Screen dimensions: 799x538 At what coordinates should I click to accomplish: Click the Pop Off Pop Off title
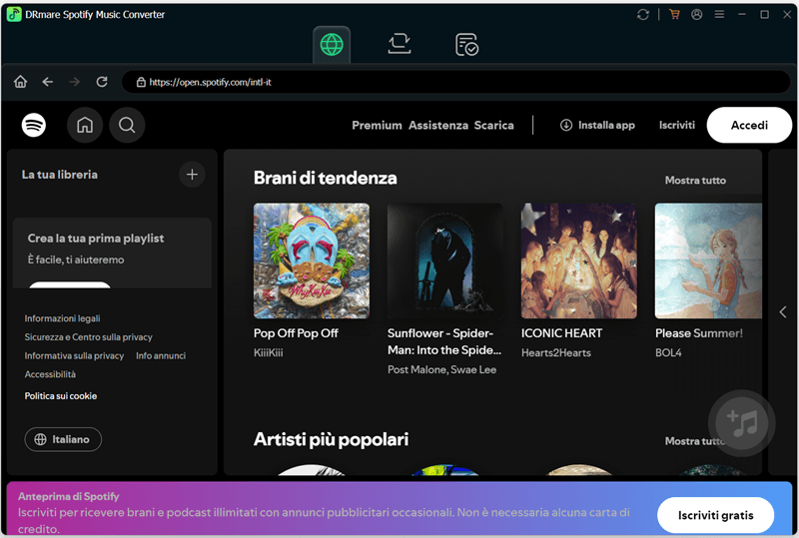tap(296, 333)
